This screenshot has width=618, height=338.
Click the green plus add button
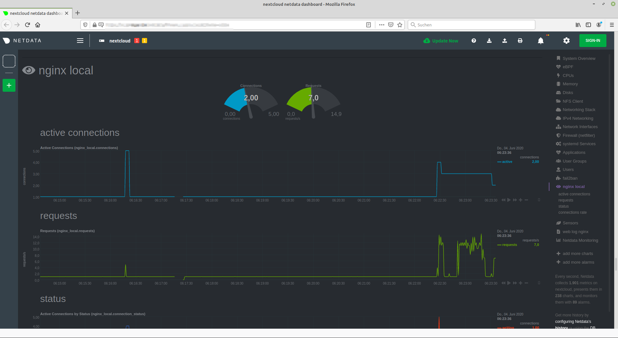coord(9,85)
